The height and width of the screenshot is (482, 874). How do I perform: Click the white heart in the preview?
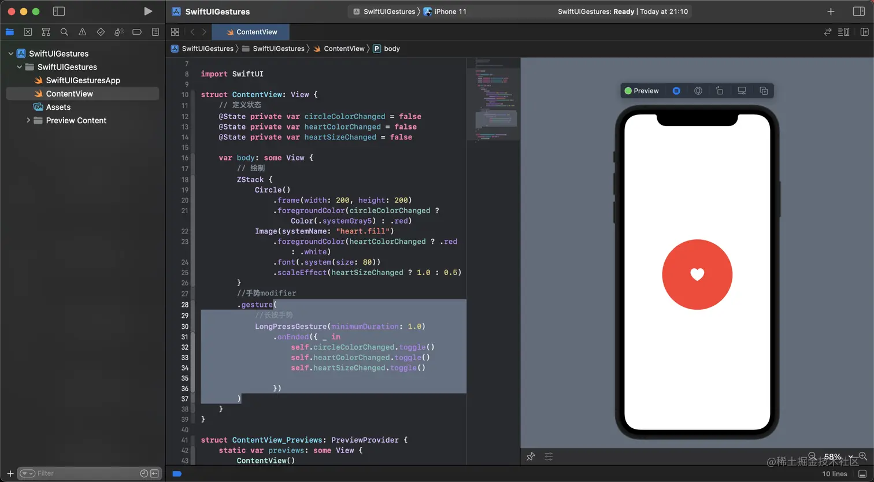coord(697,275)
